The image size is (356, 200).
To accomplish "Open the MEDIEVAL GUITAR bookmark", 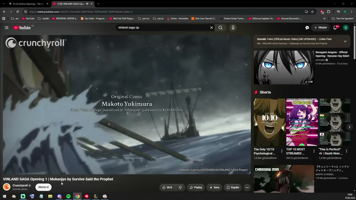I will click(65, 19).
